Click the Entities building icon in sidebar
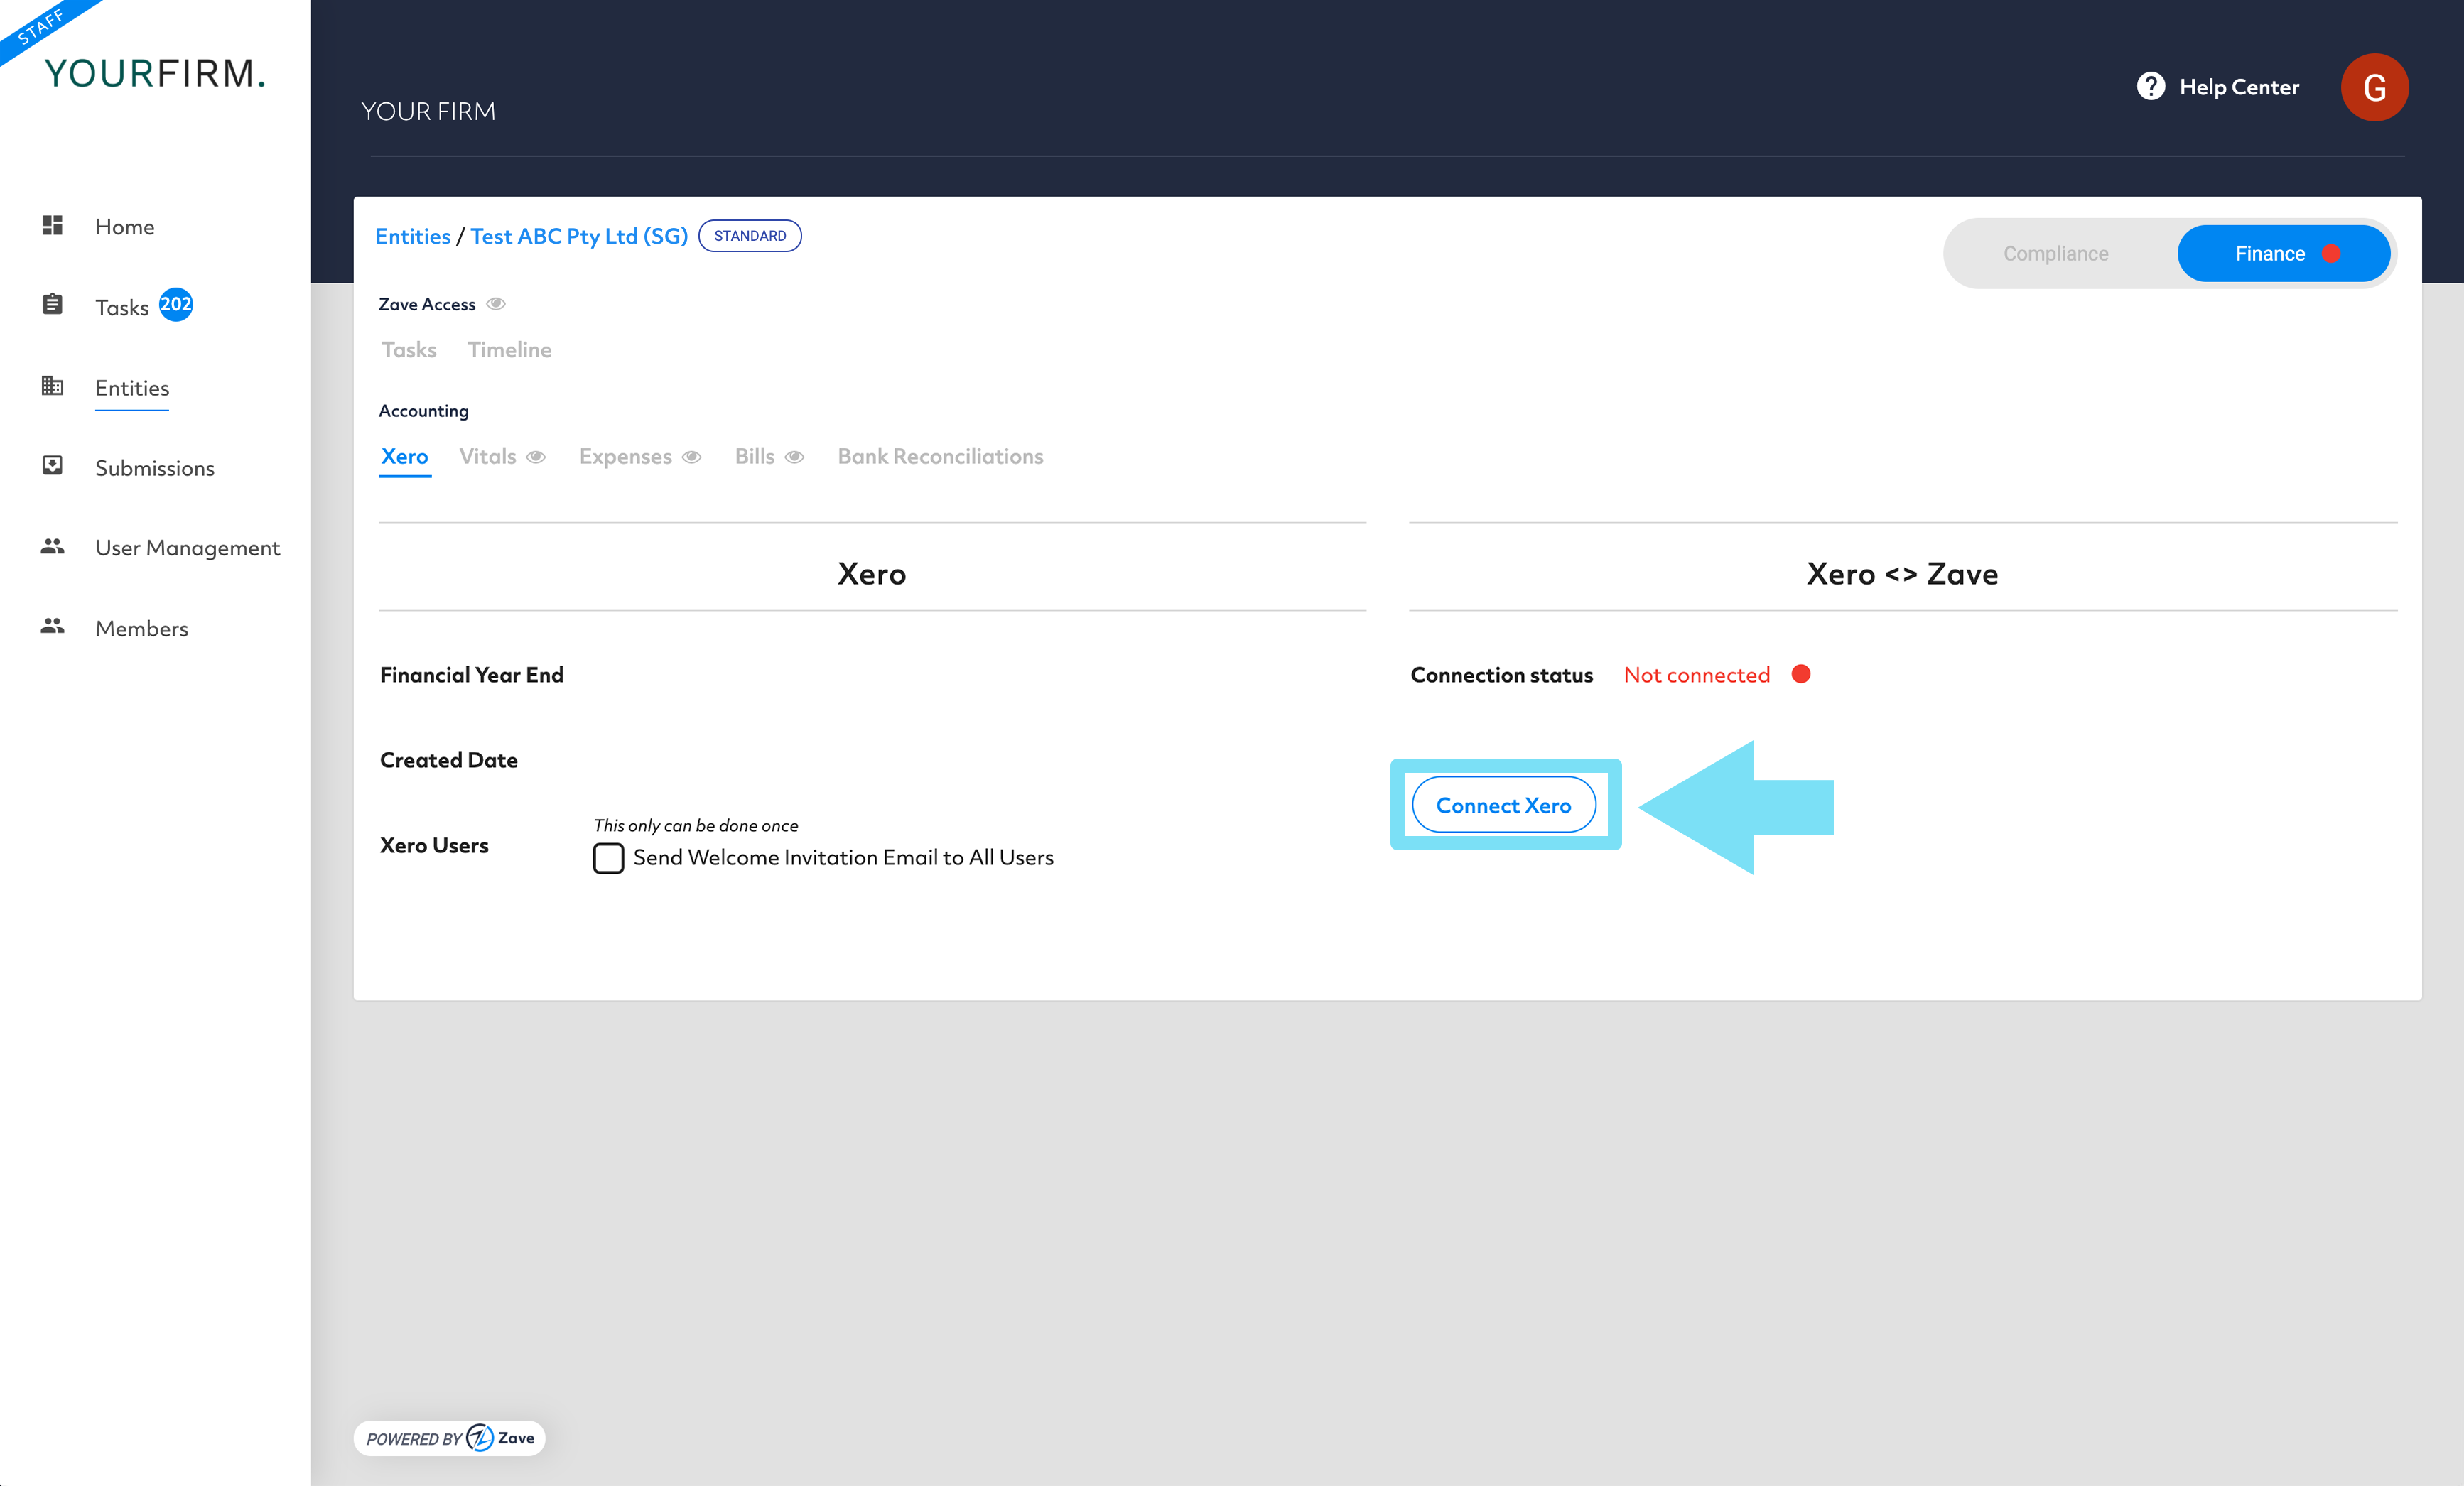 [53, 385]
